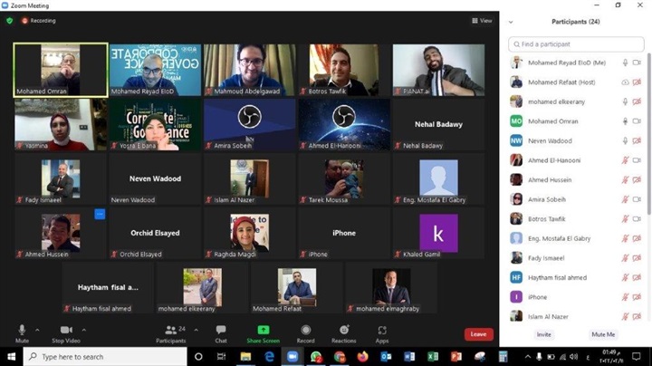Click microphone icon for Mohamed Omran row
Image resolution: width=652 pixels, height=366 pixels.
click(x=625, y=121)
